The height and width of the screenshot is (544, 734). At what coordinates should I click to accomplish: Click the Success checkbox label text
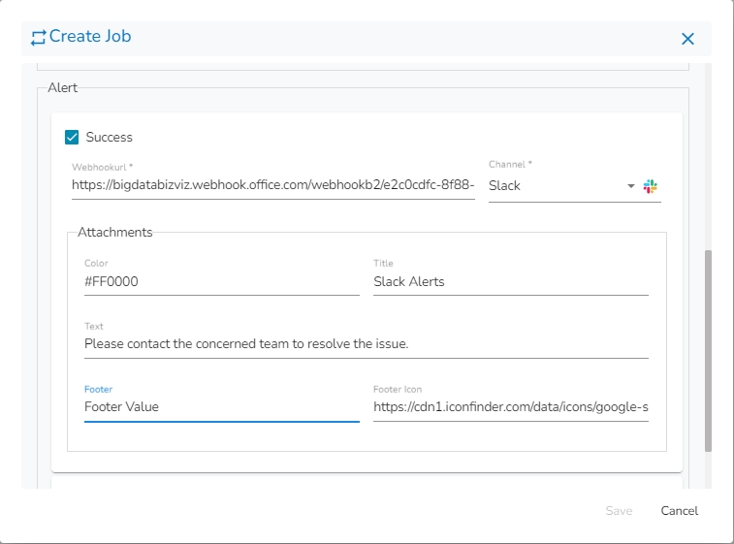(109, 138)
